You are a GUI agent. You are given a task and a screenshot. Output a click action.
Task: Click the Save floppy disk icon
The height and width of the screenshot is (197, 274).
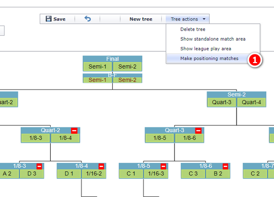pos(48,19)
